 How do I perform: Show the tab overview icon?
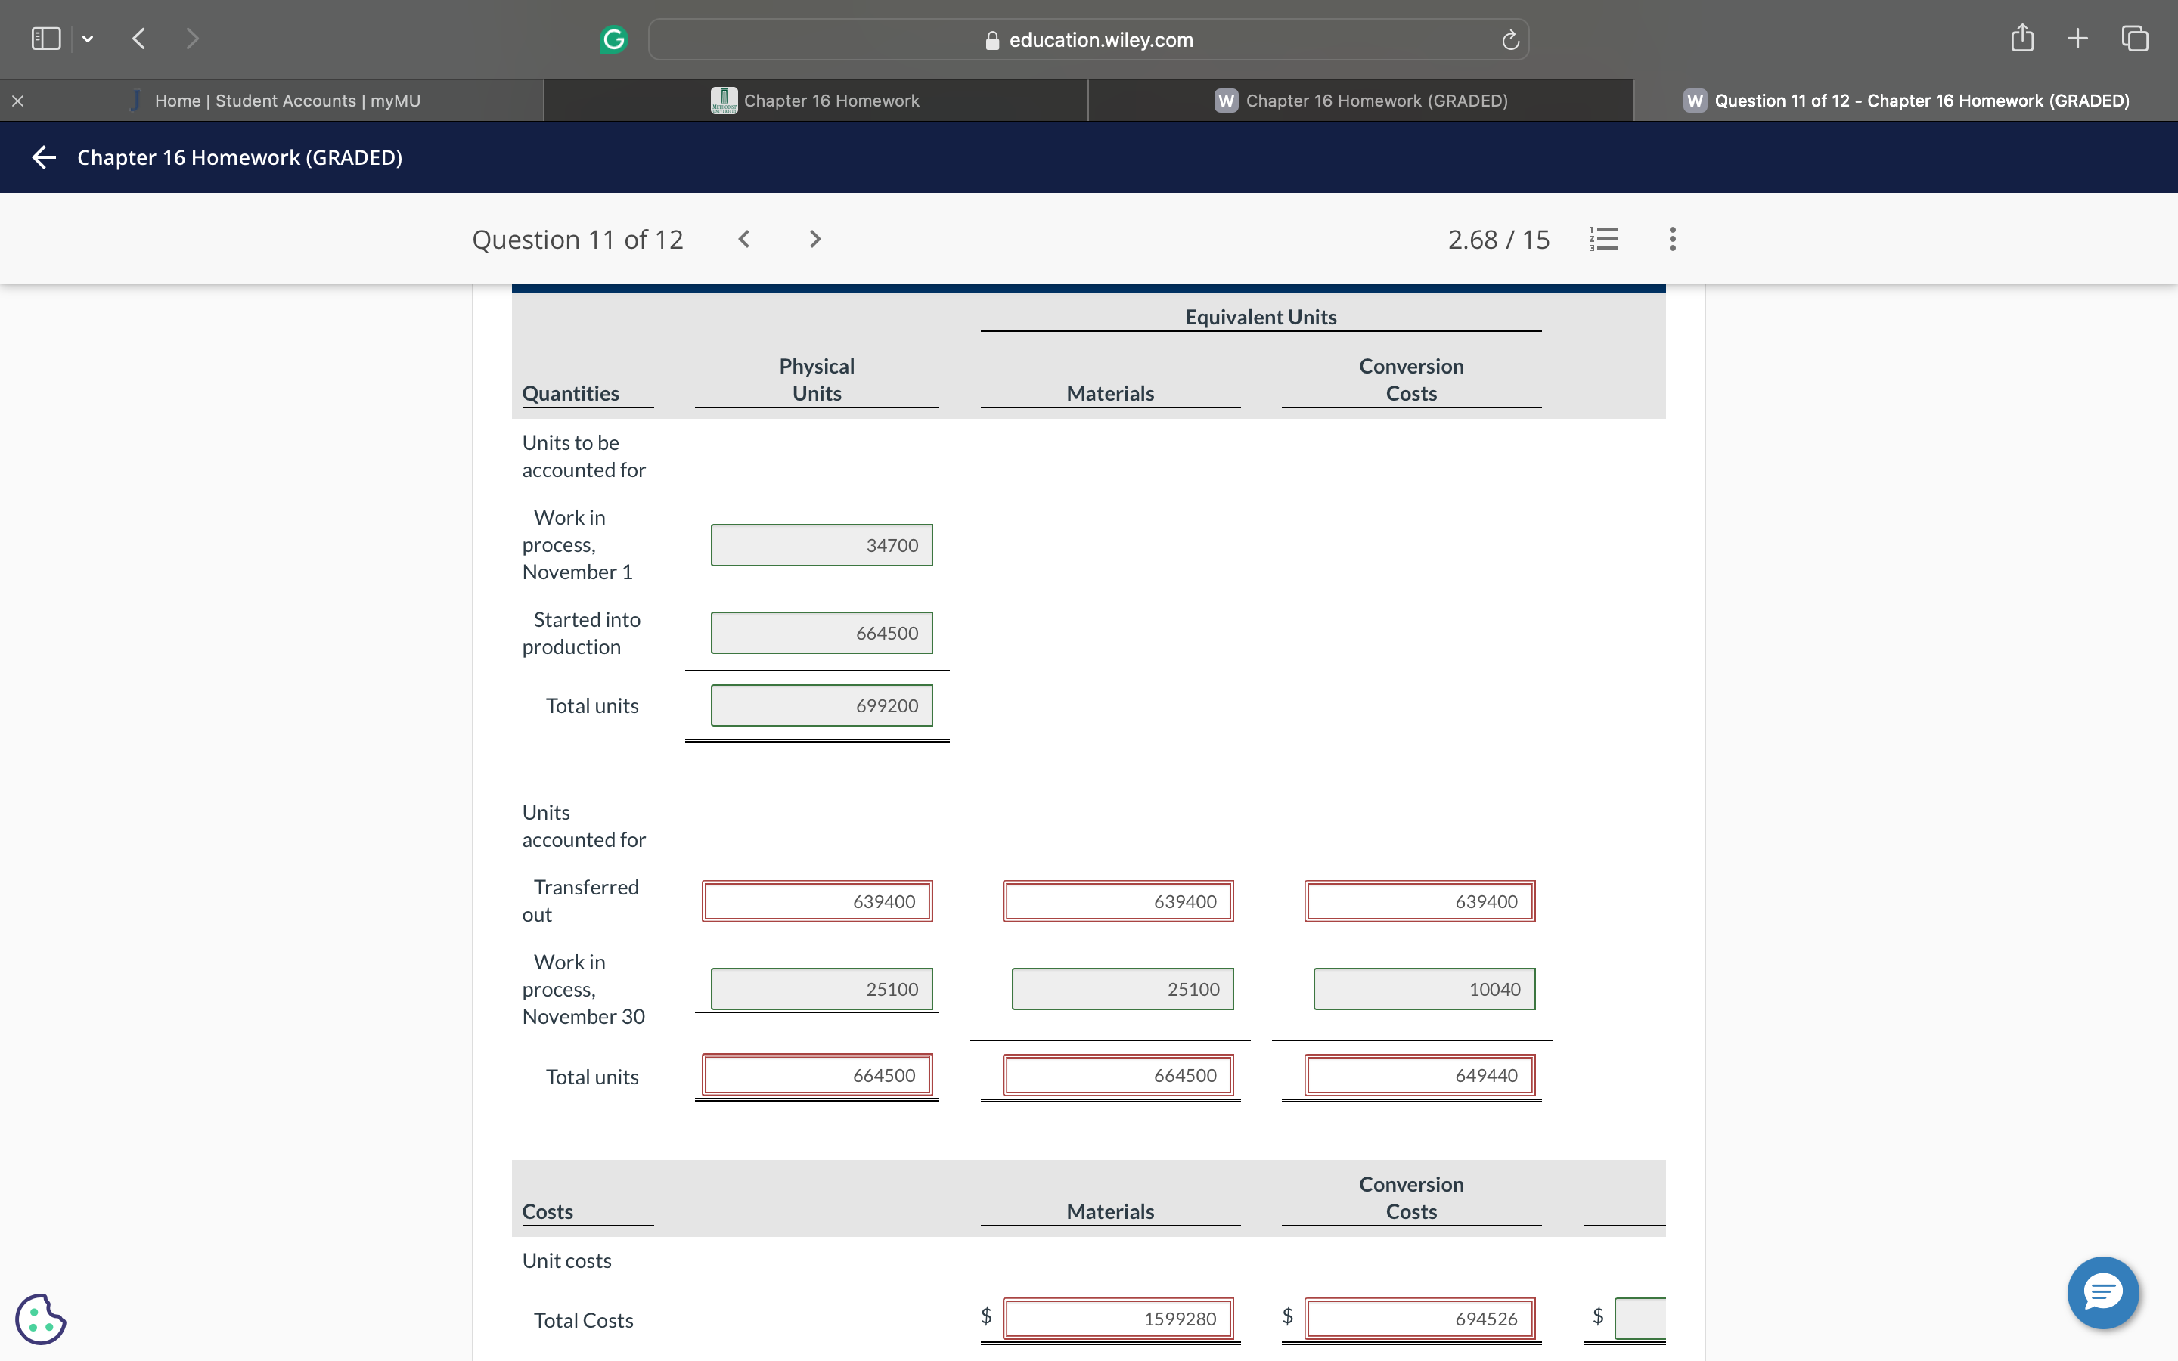2135,39
